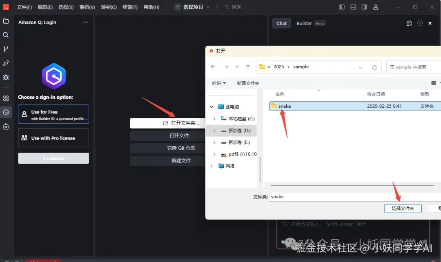Toggle secondary sidebar layout icon
The width and height of the screenshot is (441, 262).
(x=364, y=7)
